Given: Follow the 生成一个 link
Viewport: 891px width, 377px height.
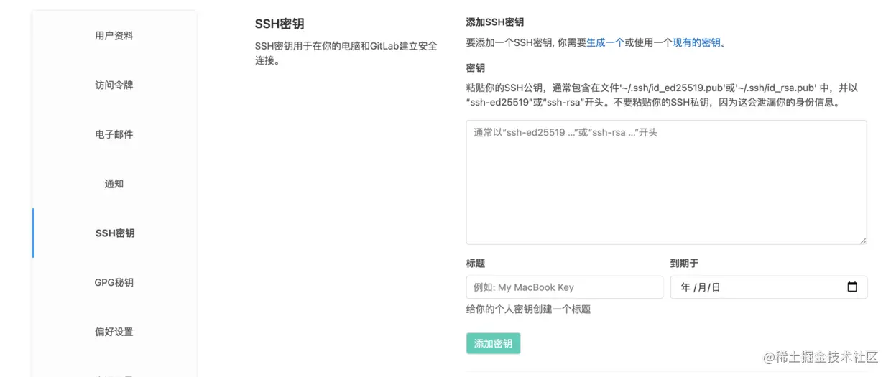Looking at the screenshot, I should click(605, 42).
